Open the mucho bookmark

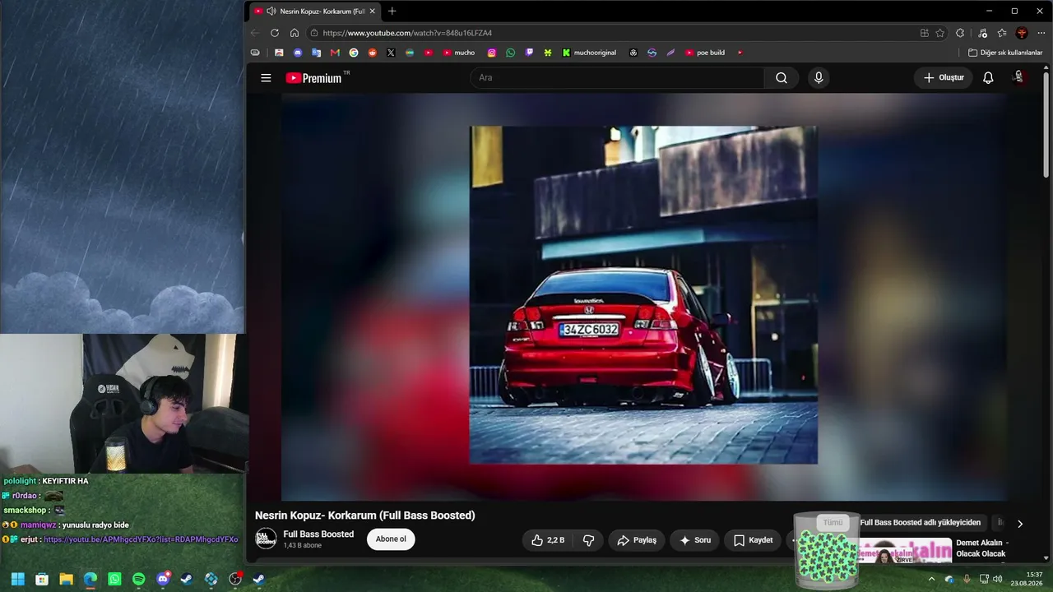point(459,53)
